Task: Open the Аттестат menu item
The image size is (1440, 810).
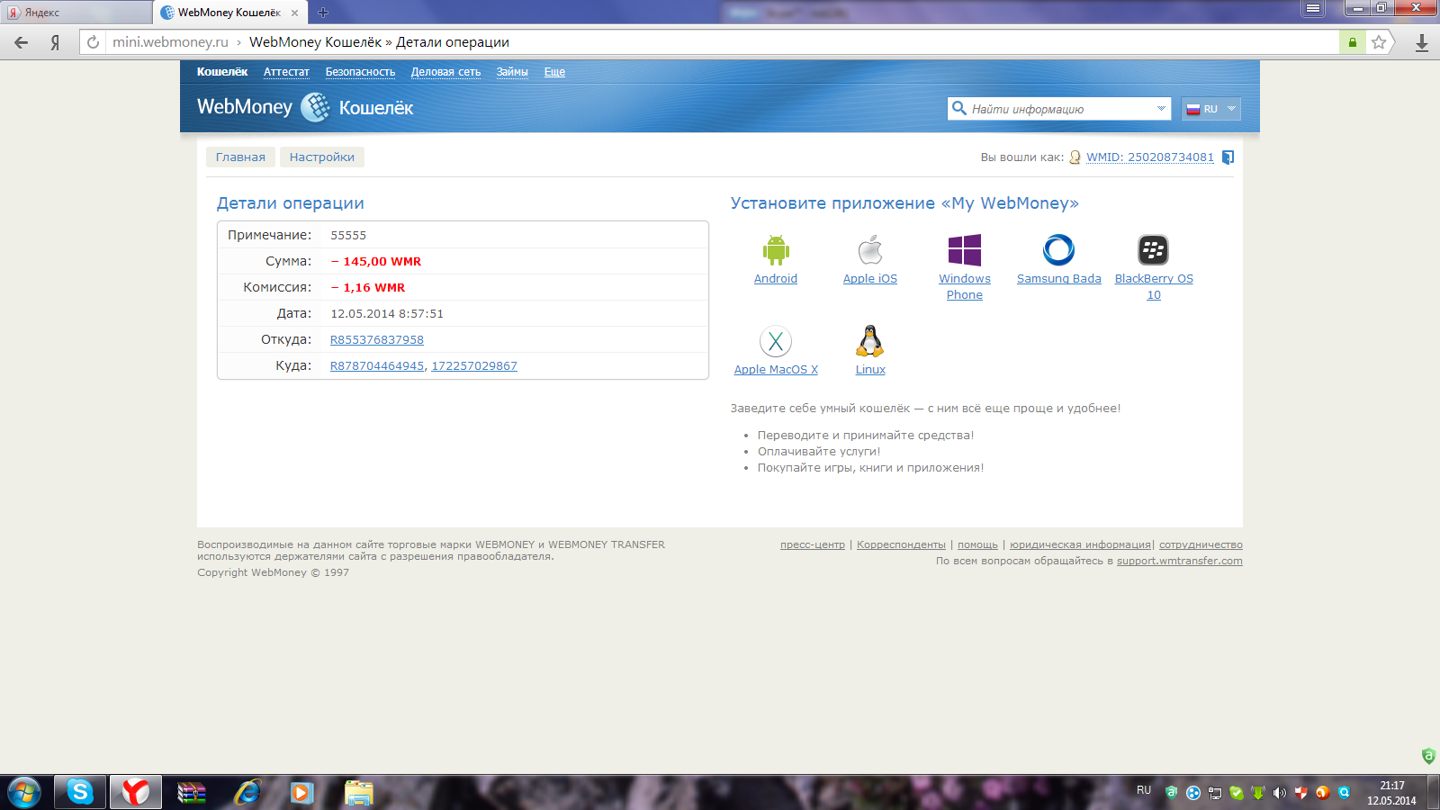Action: pyautogui.click(x=286, y=72)
